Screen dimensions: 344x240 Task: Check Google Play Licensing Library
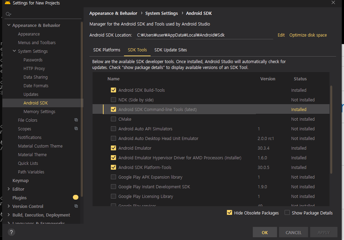pyautogui.click(x=113, y=196)
